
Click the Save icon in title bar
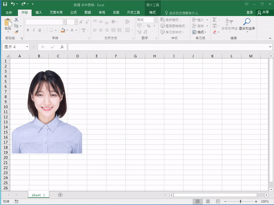pos(5,4)
